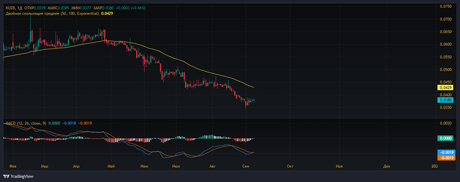Click the TradingView logo
The image size is (460, 182).
click(x=18, y=176)
